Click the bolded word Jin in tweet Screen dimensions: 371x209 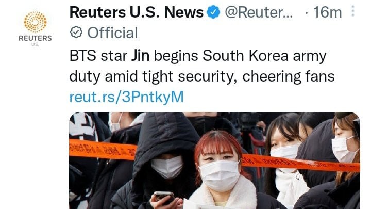point(140,56)
